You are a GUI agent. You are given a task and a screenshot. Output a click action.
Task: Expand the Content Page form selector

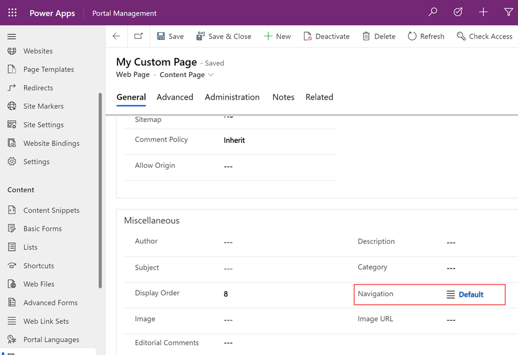(x=211, y=75)
